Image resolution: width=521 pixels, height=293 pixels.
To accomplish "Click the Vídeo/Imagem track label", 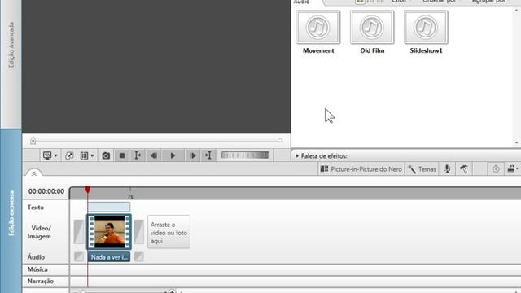I will click(39, 232).
